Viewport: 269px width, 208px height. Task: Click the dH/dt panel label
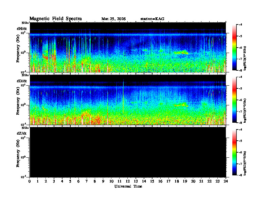(22, 29)
